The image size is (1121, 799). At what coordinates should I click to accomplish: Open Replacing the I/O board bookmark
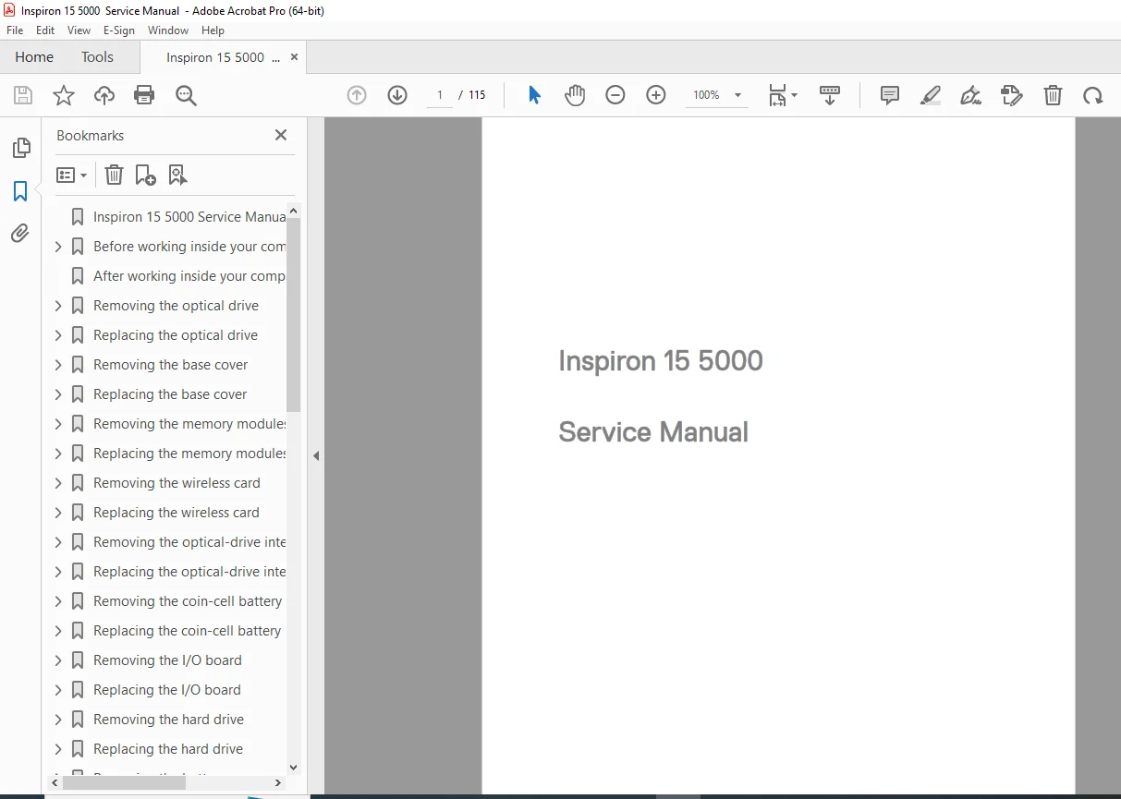click(x=167, y=690)
